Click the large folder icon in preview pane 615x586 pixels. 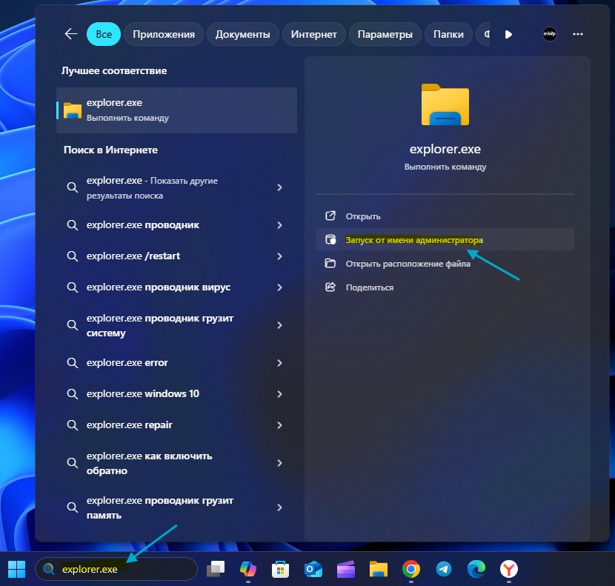coord(445,104)
